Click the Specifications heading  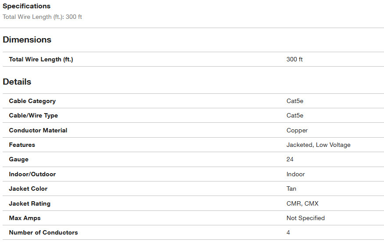pyautogui.click(x=26, y=6)
